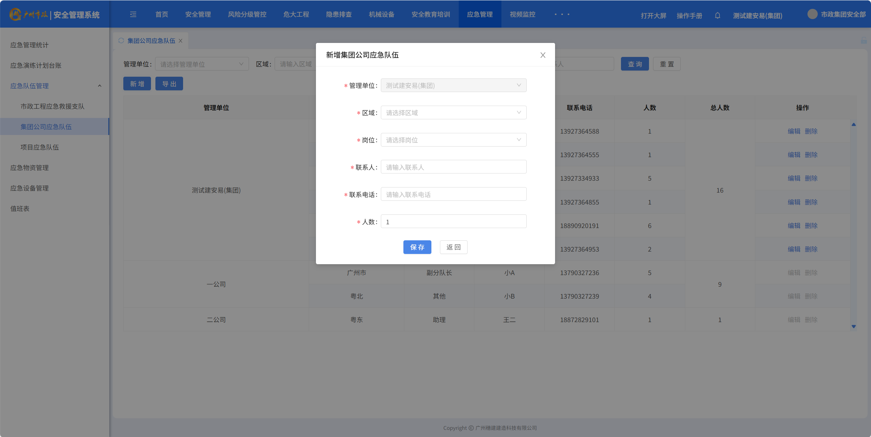This screenshot has height=437, width=871.
Task: Open the 岗位 selection dropdown
Action: pos(453,140)
